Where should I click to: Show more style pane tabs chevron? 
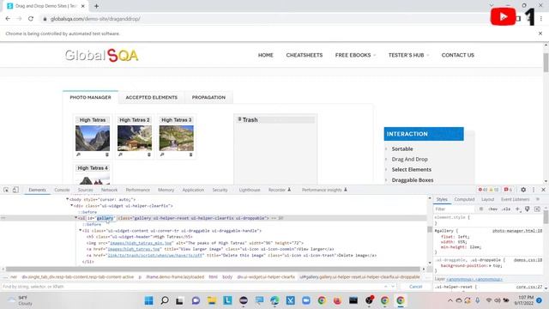[538, 199]
